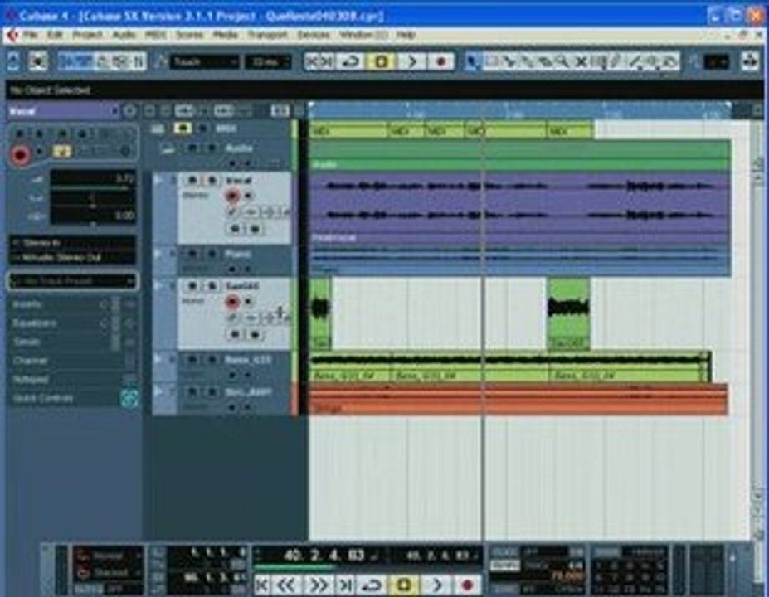769x597 pixels.
Task: Expand the Piano track arrow
Action: [158, 254]
